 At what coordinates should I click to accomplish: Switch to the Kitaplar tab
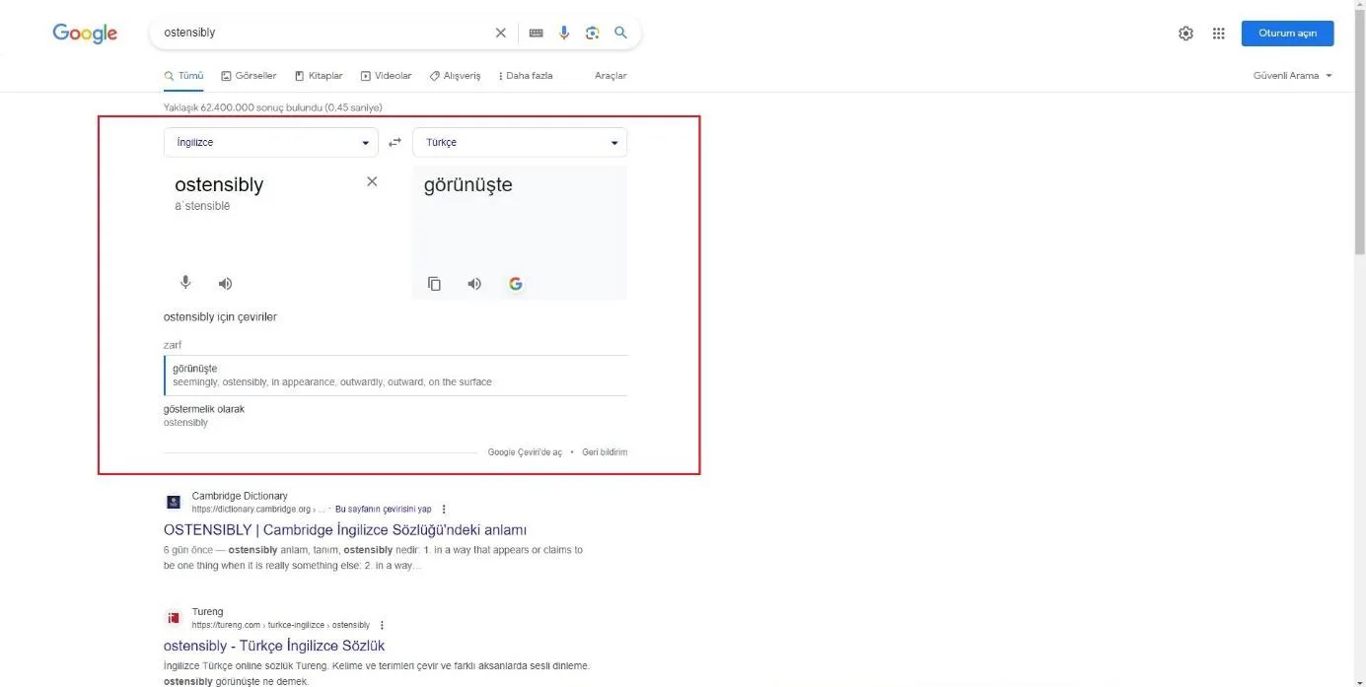click(x=319, y=76)
